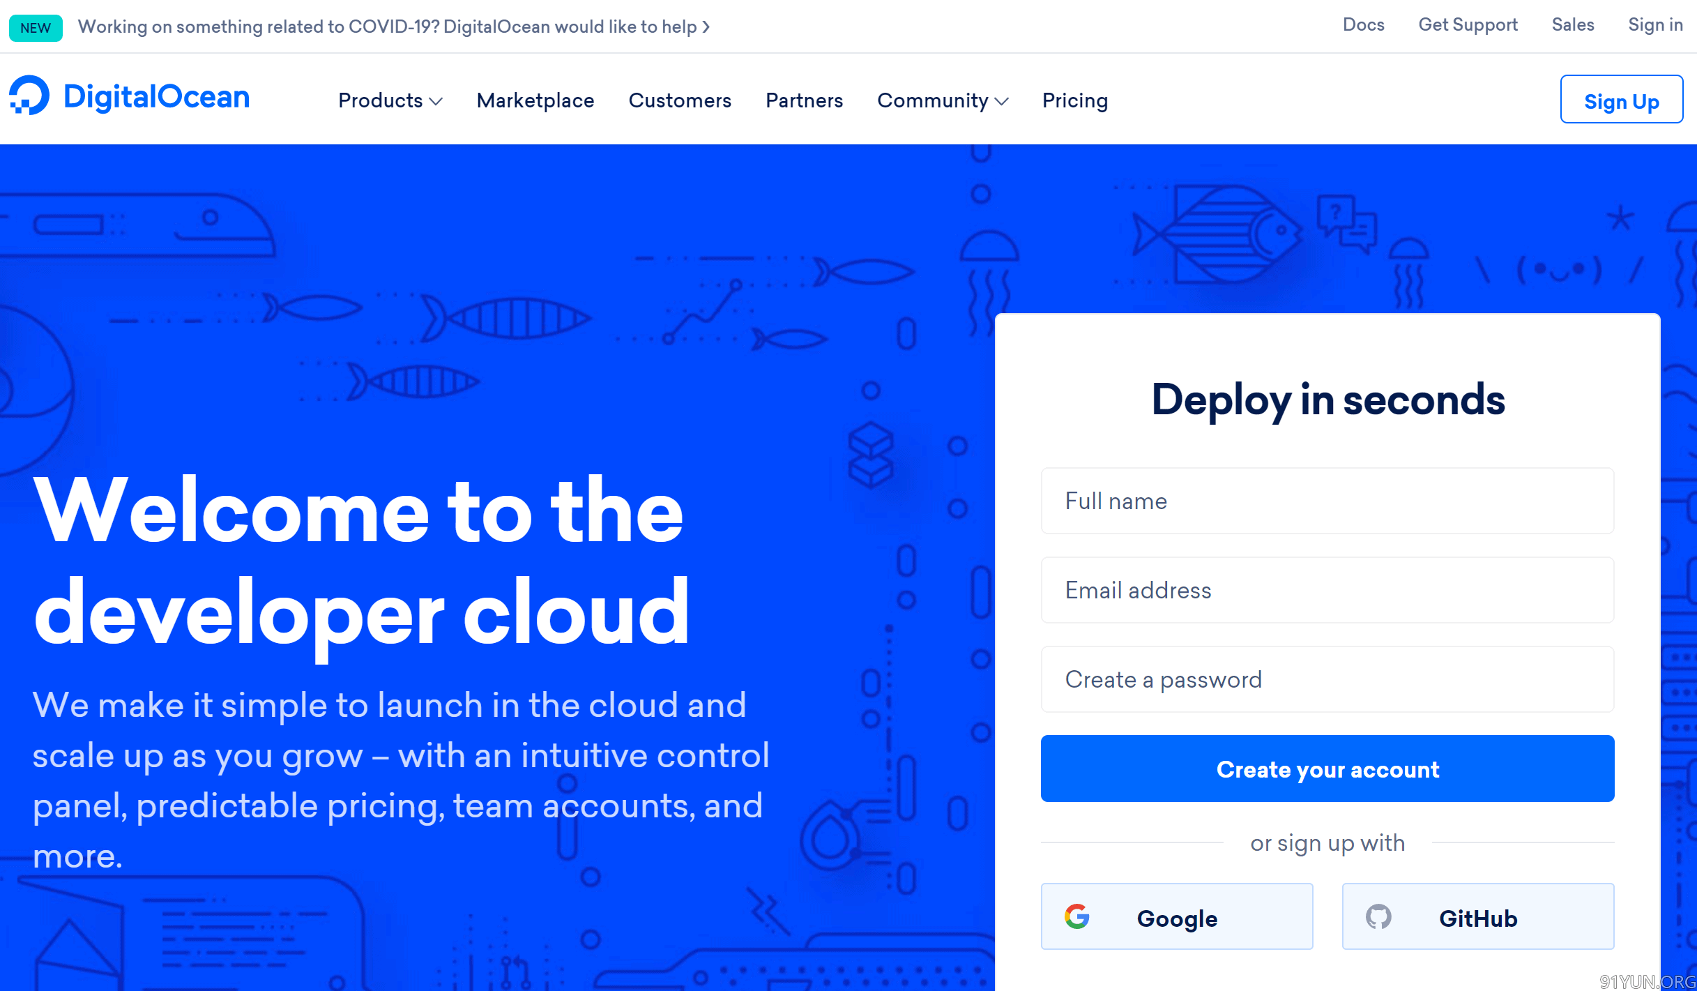View the Pricing page

[x=1074, y=100]
